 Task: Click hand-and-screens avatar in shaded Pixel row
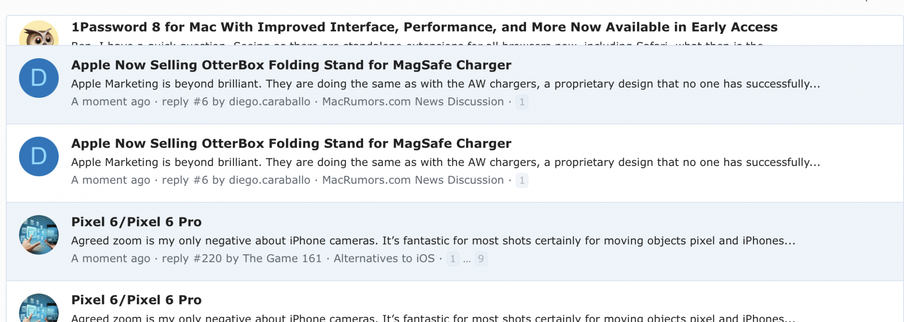pos(39,235)
